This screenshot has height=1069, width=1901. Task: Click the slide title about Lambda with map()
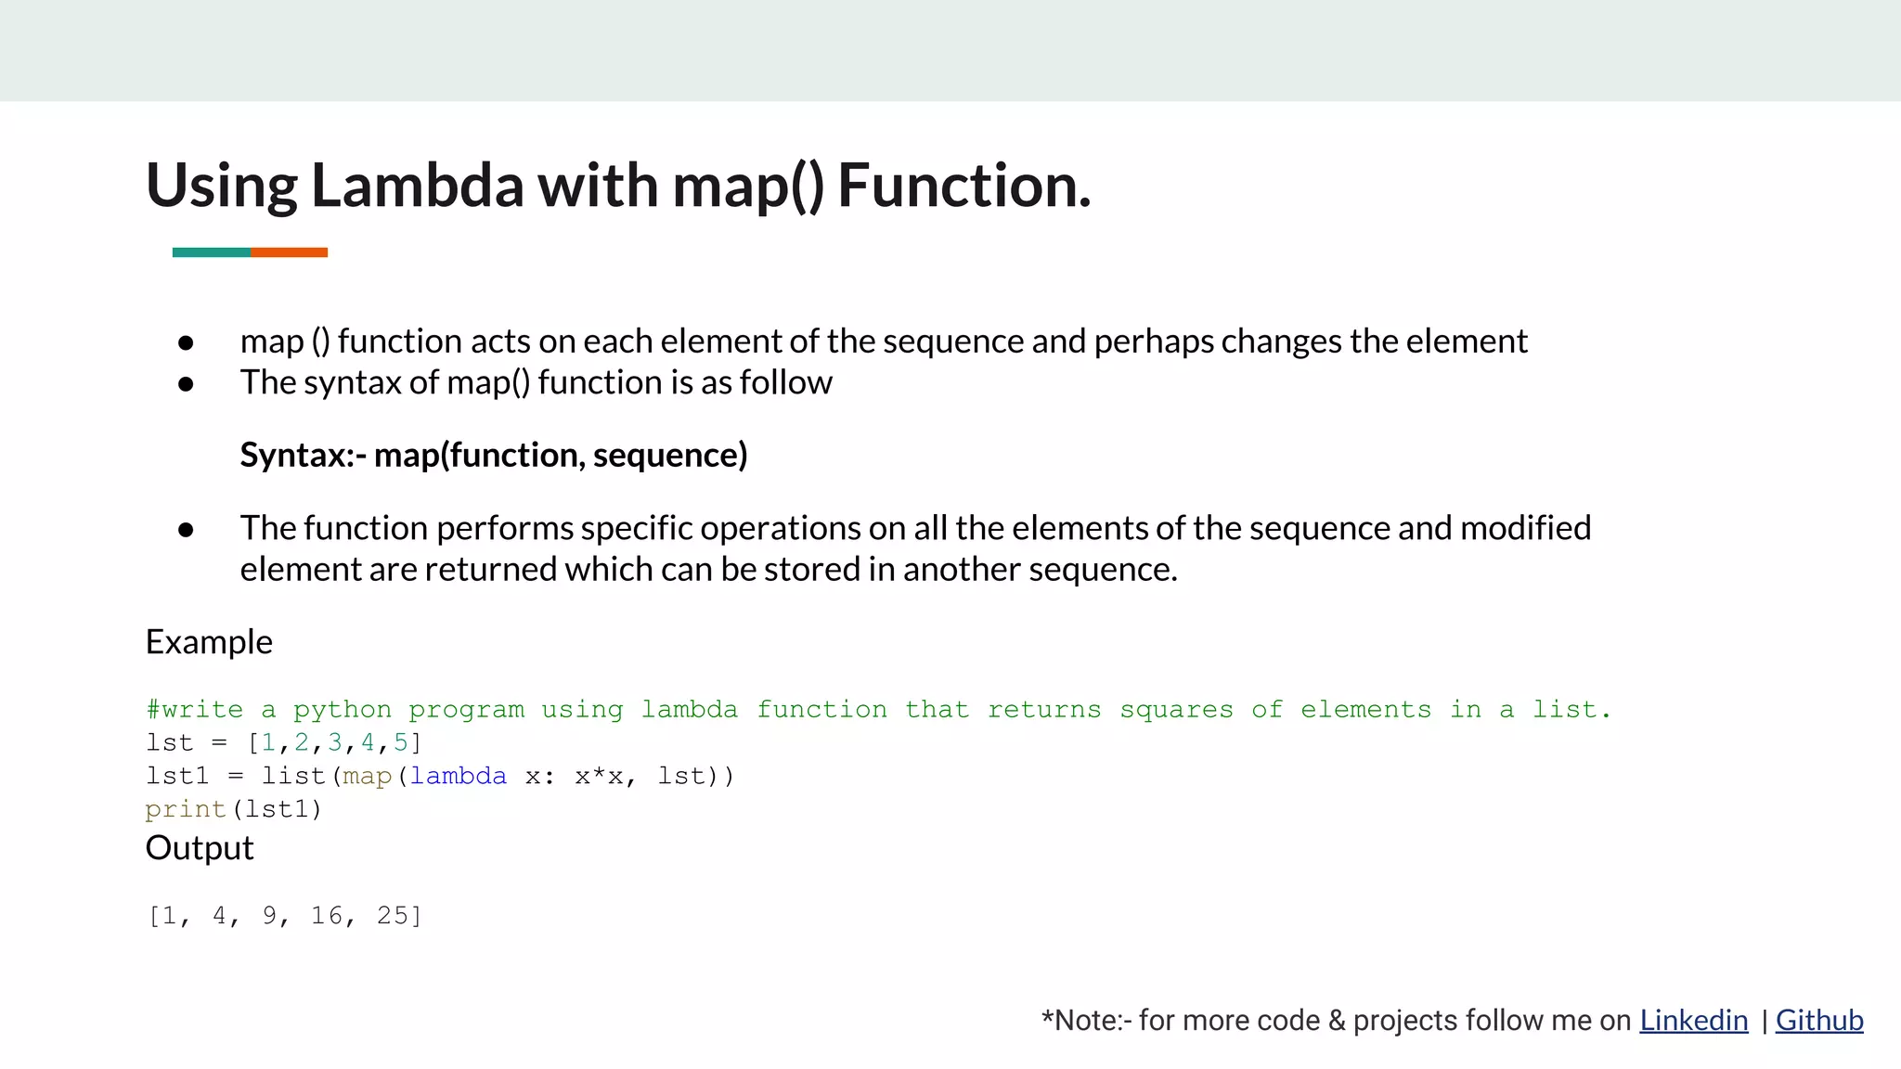click(x=618, y=185)
